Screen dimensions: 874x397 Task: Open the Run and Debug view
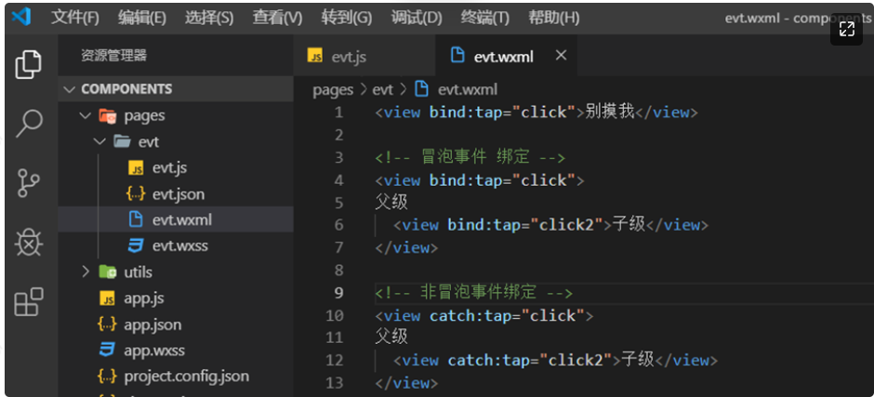(29, 243)
